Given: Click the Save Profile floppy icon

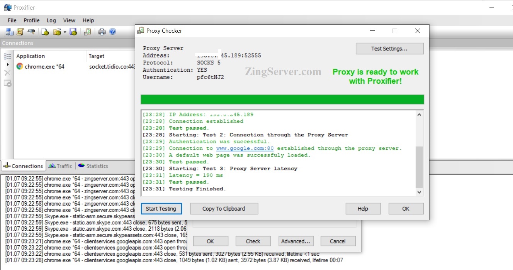Looking at the screenshot, I should [73, 32].
